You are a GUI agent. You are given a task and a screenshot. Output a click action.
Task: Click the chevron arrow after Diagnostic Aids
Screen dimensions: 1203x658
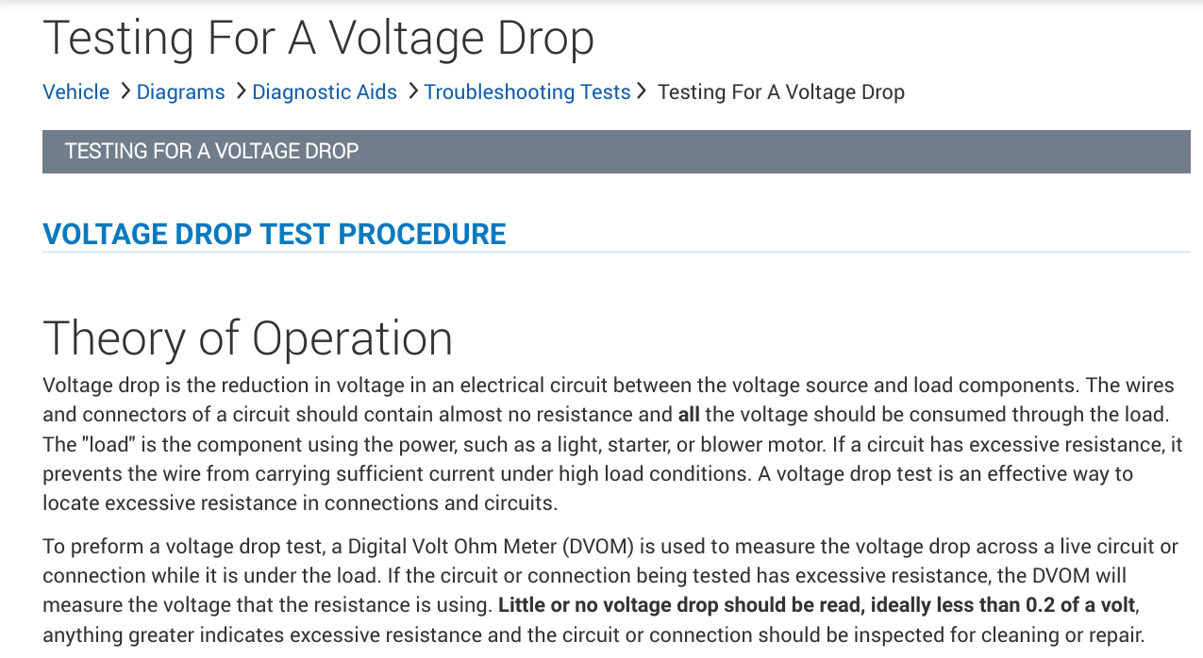point(411,91)
